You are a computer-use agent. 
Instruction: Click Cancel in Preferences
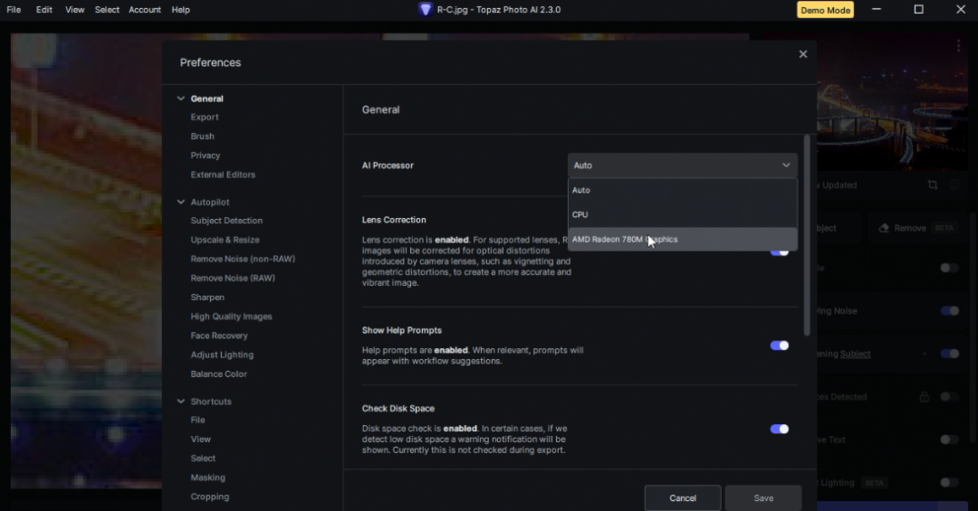click(x=683, y=498)
